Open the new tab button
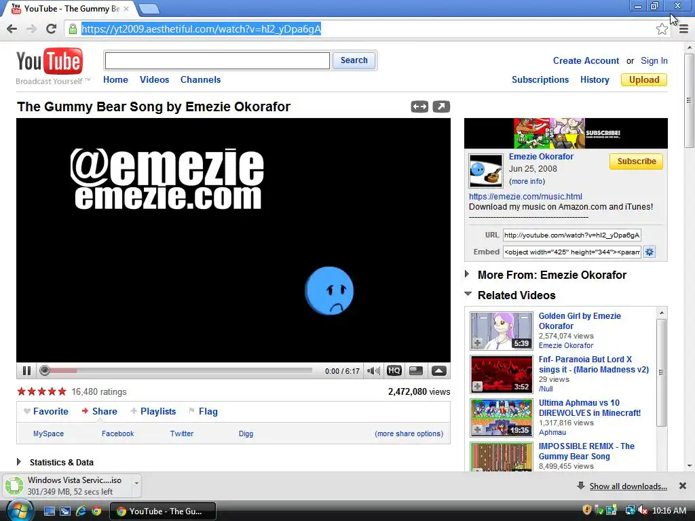 [149, 8]
